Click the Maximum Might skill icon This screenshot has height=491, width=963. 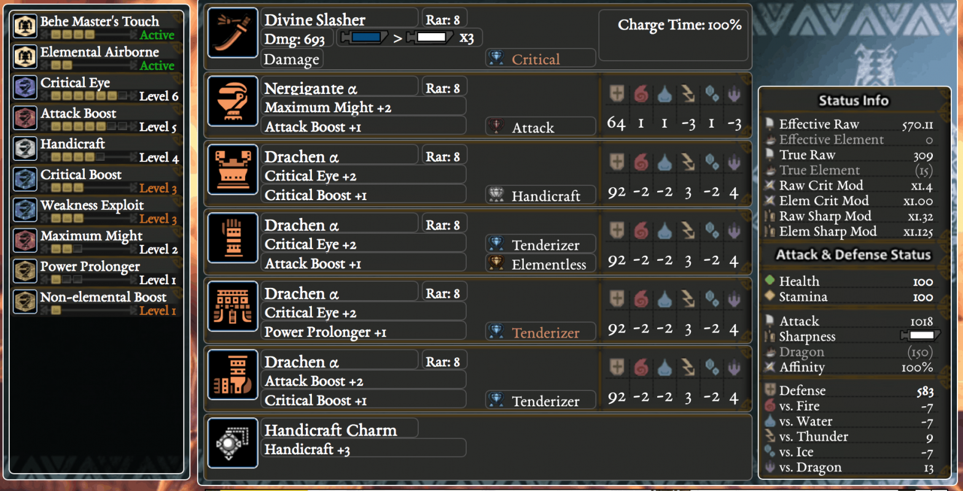(x=25, y=241)
